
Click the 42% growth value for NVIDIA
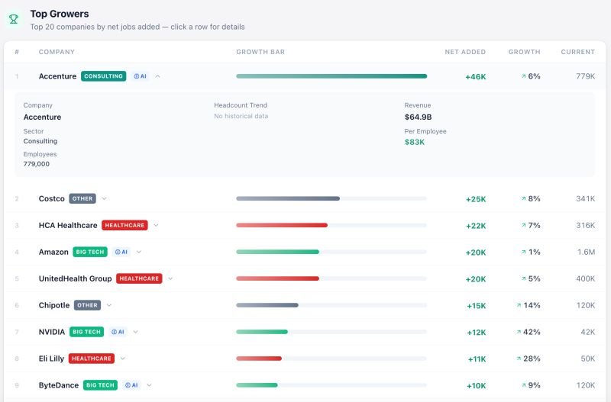click(532, 332)
